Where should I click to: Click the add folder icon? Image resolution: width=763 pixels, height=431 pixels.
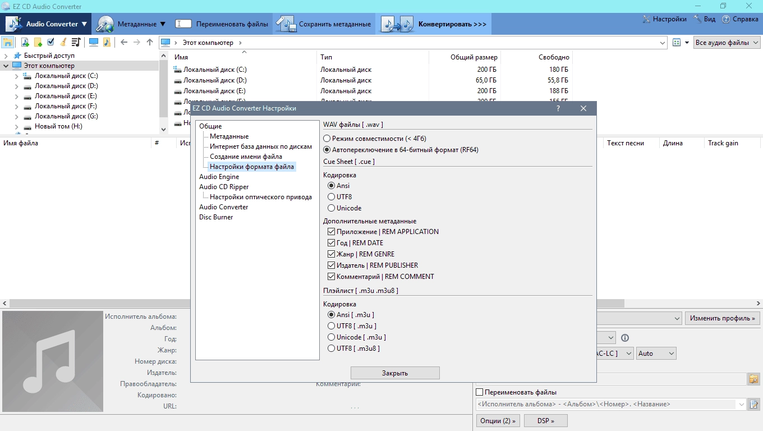[38, 42]
